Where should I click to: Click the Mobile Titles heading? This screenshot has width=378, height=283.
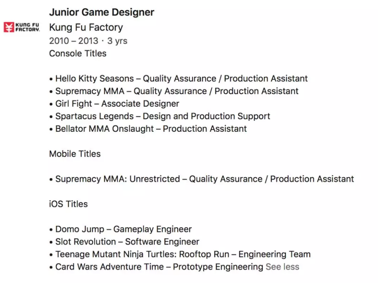(75, 153)
